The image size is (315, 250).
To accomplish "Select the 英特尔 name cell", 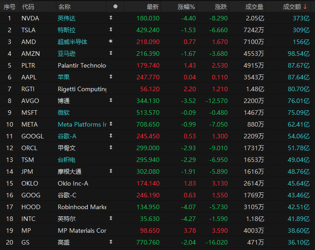I will pyautogui.click(x=66, y=219).
